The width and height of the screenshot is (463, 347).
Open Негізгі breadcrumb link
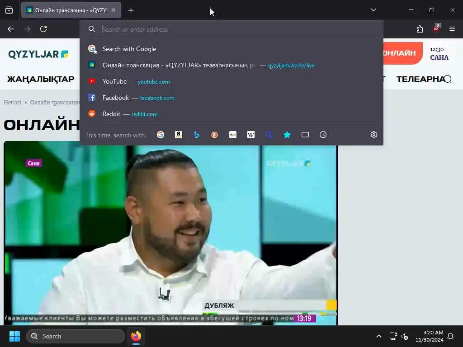12,103
